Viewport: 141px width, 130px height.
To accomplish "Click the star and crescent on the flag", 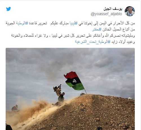I will point(74,81).
